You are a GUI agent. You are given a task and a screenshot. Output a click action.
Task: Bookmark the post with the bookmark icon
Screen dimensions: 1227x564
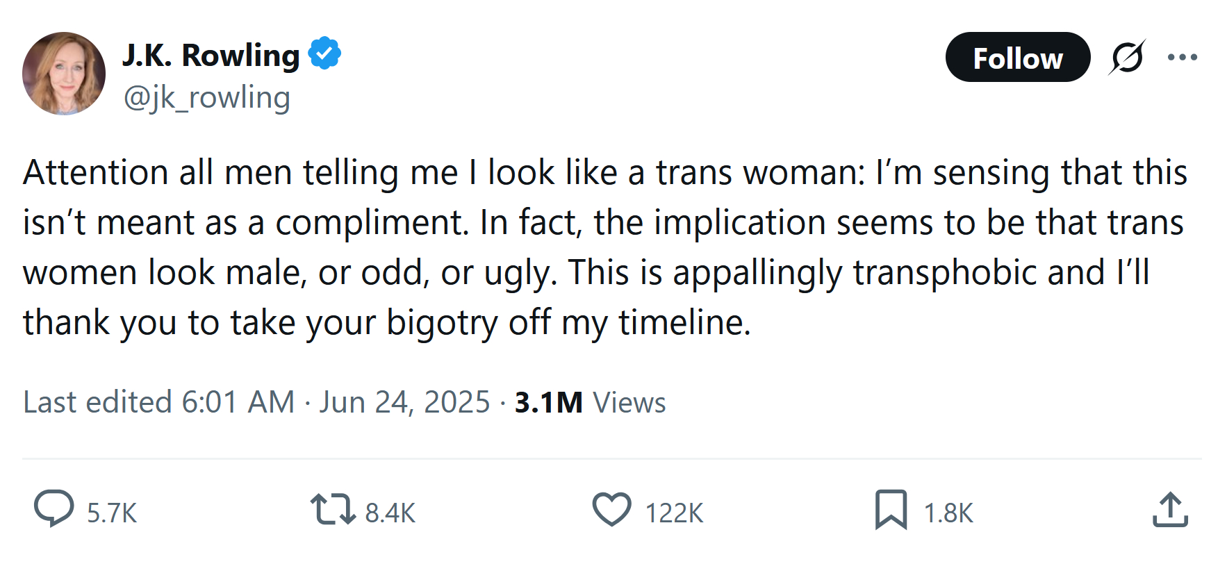[891, 509]
